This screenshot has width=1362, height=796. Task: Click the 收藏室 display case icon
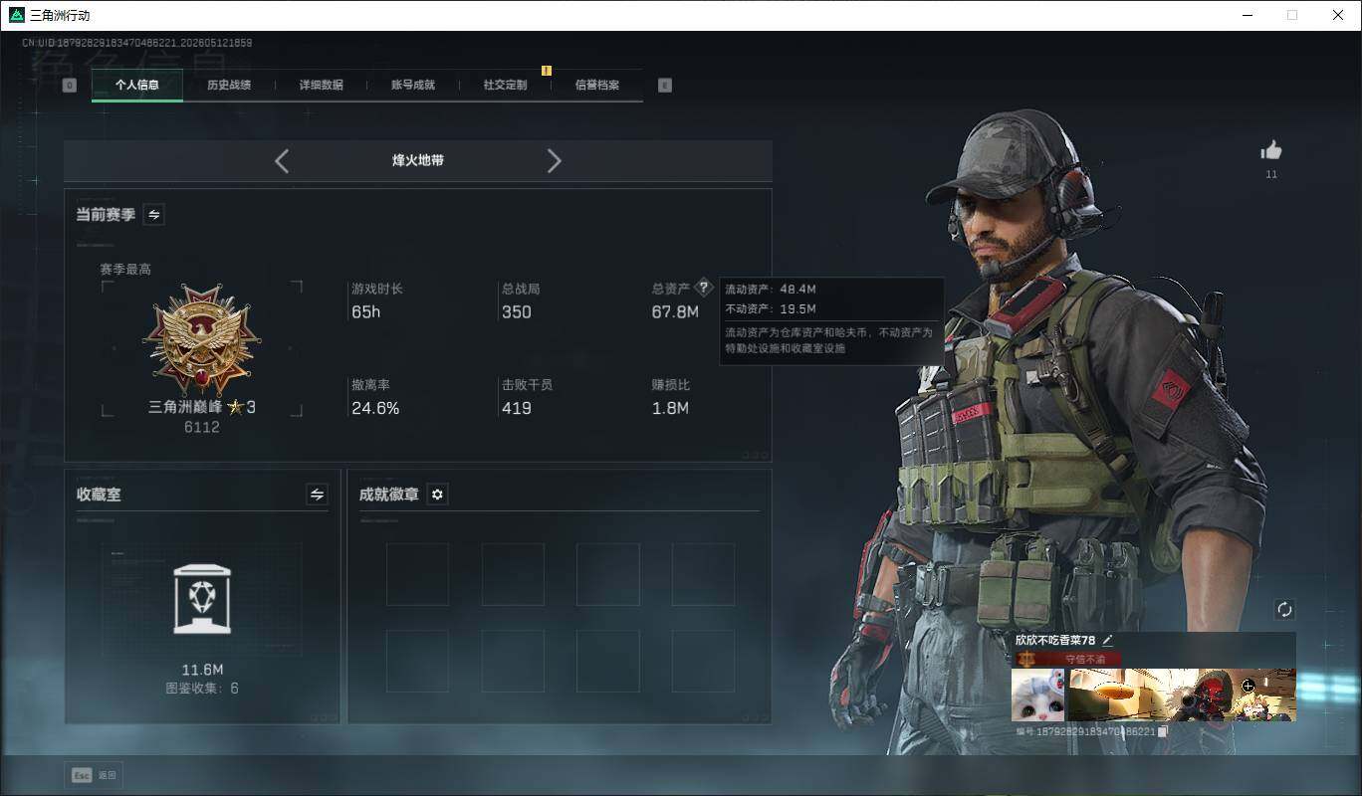[x=201, y=598]
